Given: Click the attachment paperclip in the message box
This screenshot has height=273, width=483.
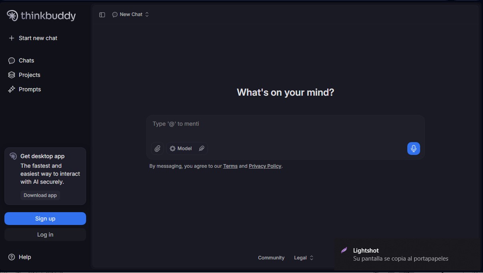Looking at the screenshot, I should (x=157, y=148).
